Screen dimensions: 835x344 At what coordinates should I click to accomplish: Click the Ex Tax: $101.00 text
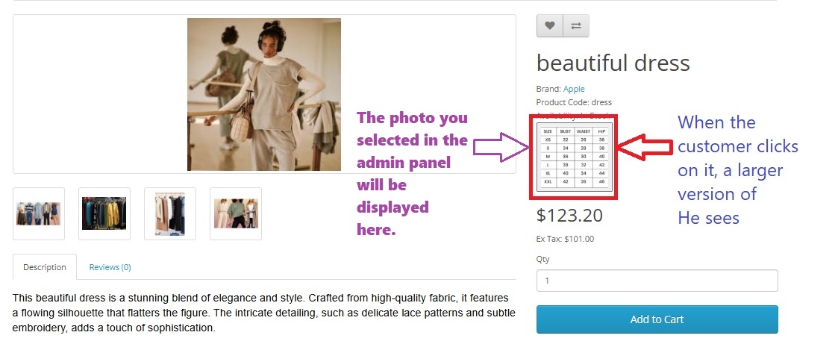click(565, 240)
